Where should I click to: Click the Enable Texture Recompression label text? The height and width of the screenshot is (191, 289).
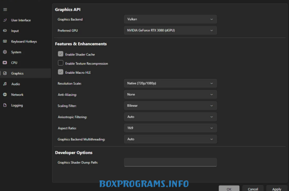tap(87, 64)
